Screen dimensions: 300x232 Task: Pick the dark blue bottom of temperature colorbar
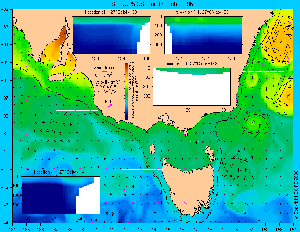pyautogui.click(x=126, y=117)
